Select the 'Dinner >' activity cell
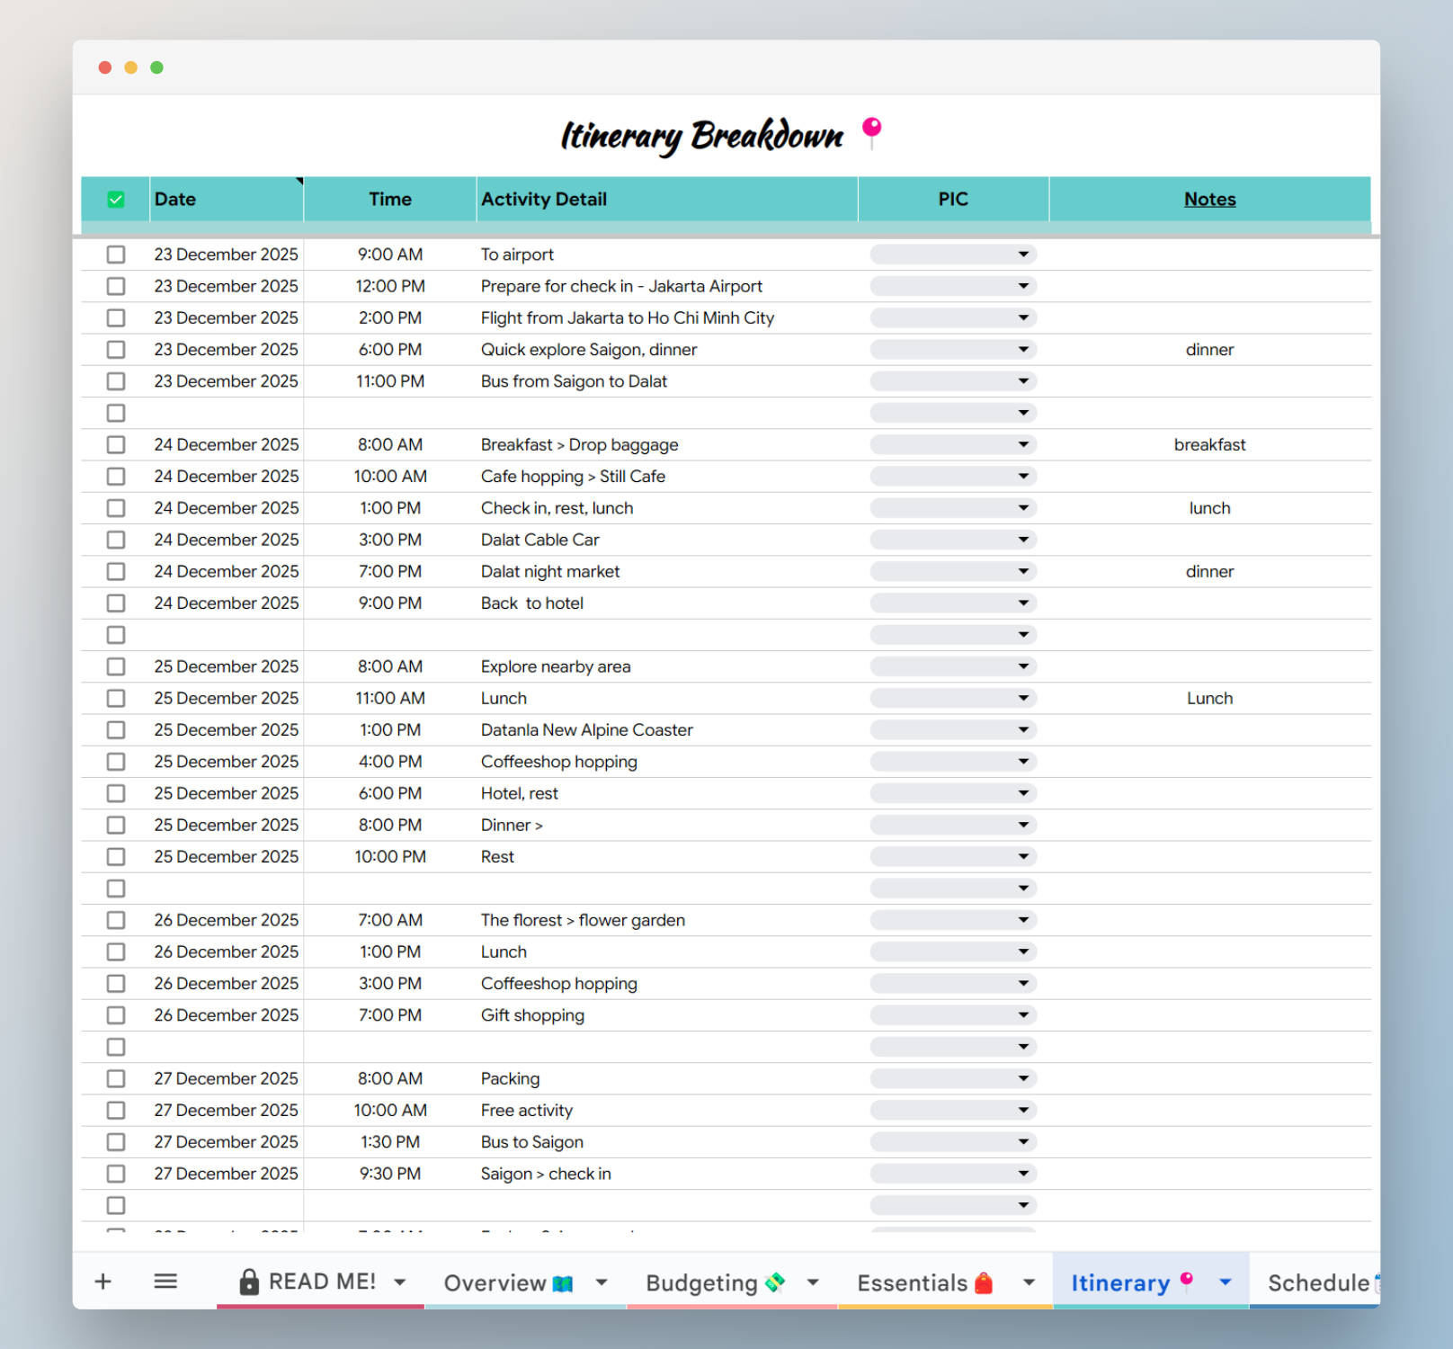 click(667, 825)
